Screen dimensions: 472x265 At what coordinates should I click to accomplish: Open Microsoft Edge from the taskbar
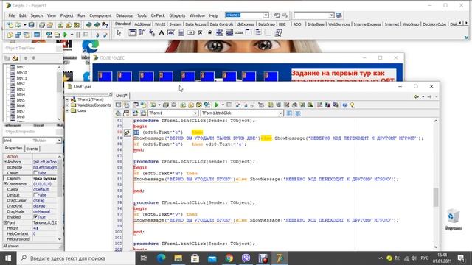161,258
